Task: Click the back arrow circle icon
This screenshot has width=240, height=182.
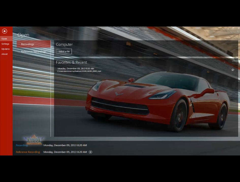Action: (5, 31)
